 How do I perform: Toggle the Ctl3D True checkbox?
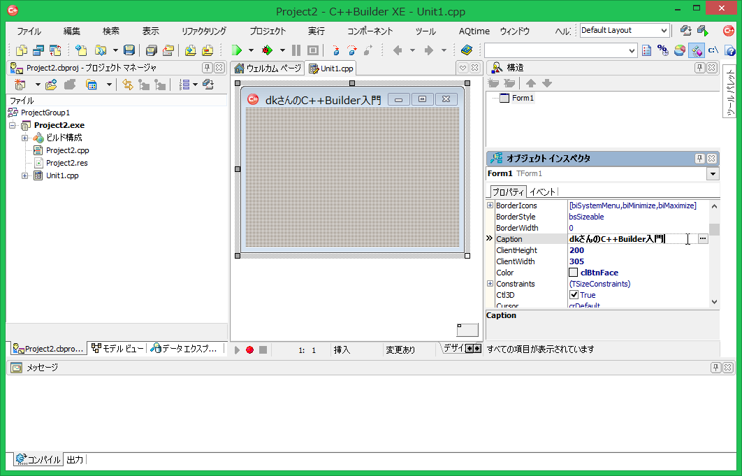coord(574,295)
